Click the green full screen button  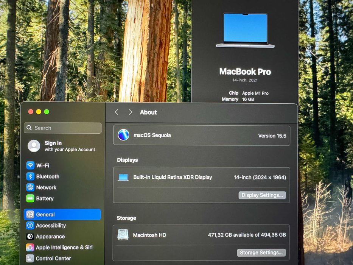pos(47,112)
